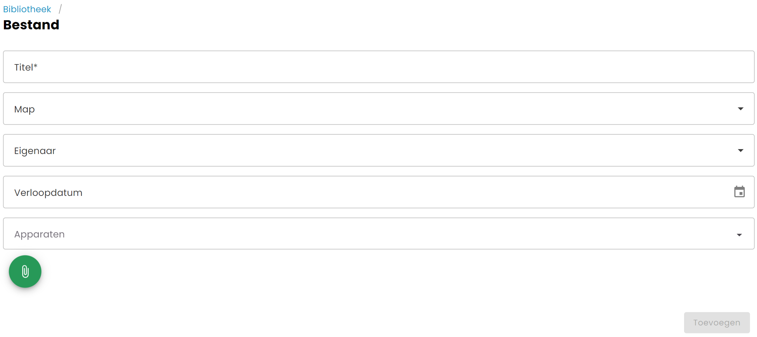
Task: Click inside the Verloopdatum date field
Action: [379, 192]
